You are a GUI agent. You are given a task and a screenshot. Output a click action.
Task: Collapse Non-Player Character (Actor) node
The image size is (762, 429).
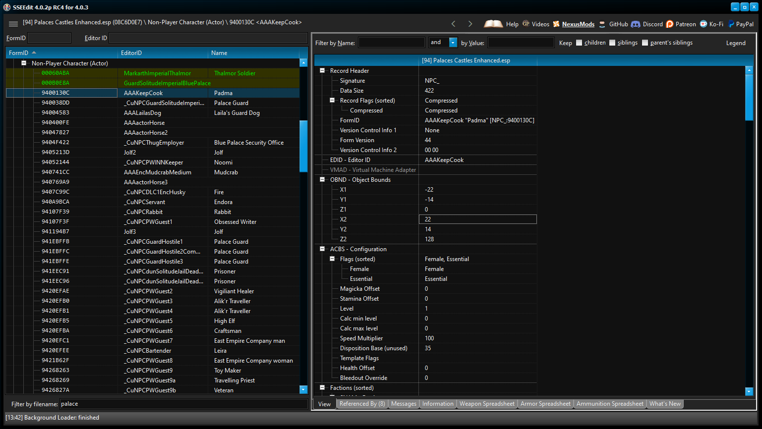click(23, 63)
